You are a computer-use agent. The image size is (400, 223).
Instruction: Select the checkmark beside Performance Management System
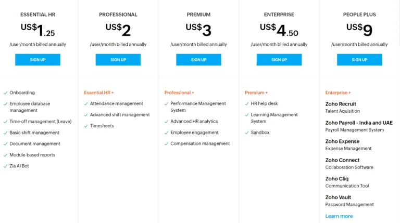pyautogui.click(x=166, y=103)
